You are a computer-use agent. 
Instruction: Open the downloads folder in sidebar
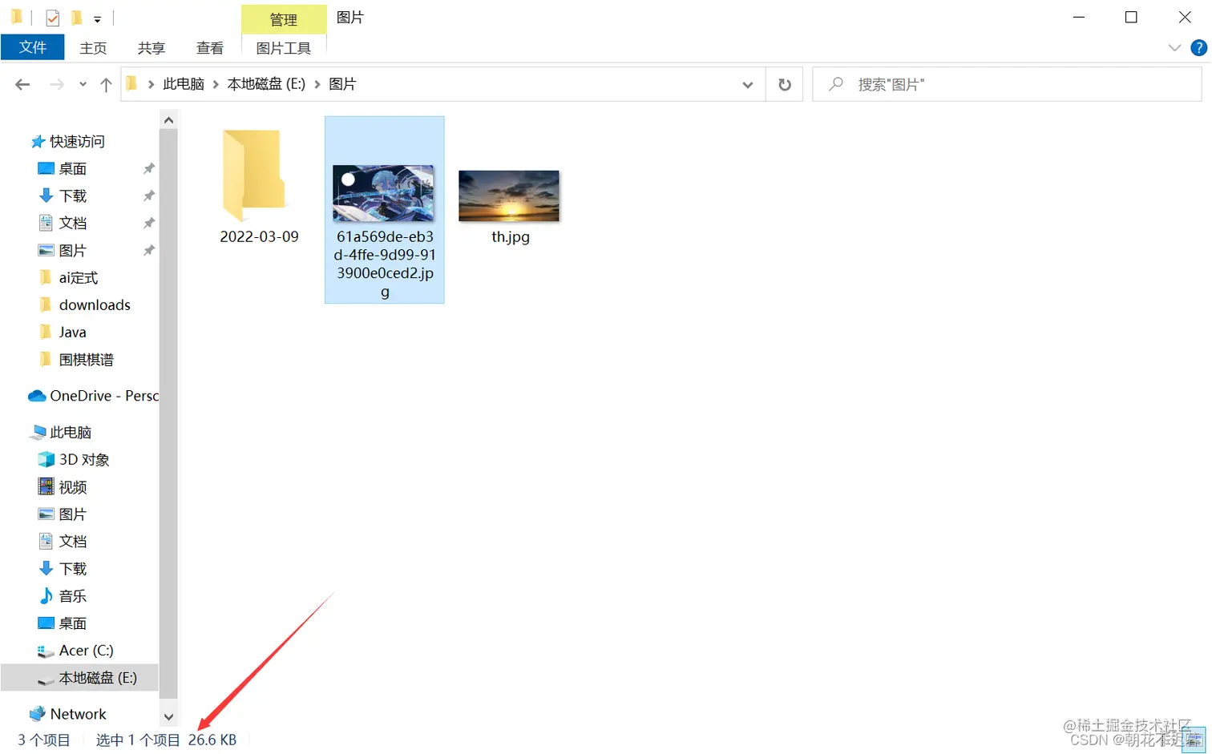94,305
